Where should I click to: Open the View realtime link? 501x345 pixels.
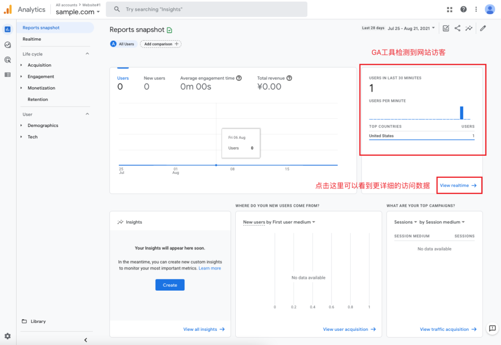pyautogui.click(x=458, y=186)
